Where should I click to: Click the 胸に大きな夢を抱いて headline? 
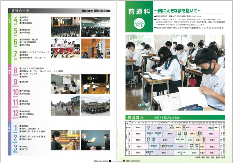[x=169, y=12]
